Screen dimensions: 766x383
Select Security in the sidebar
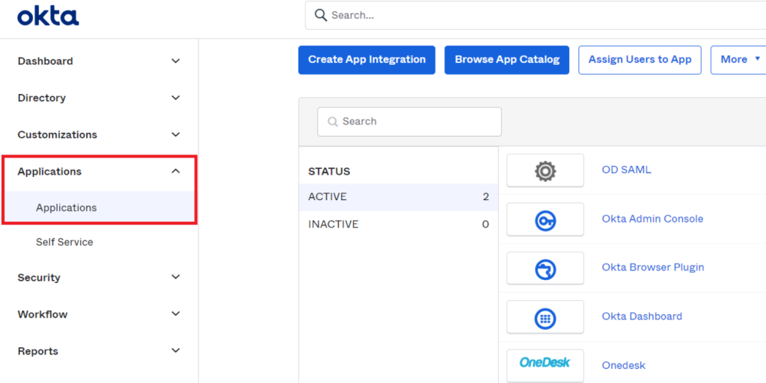click(x=39, y=277)
